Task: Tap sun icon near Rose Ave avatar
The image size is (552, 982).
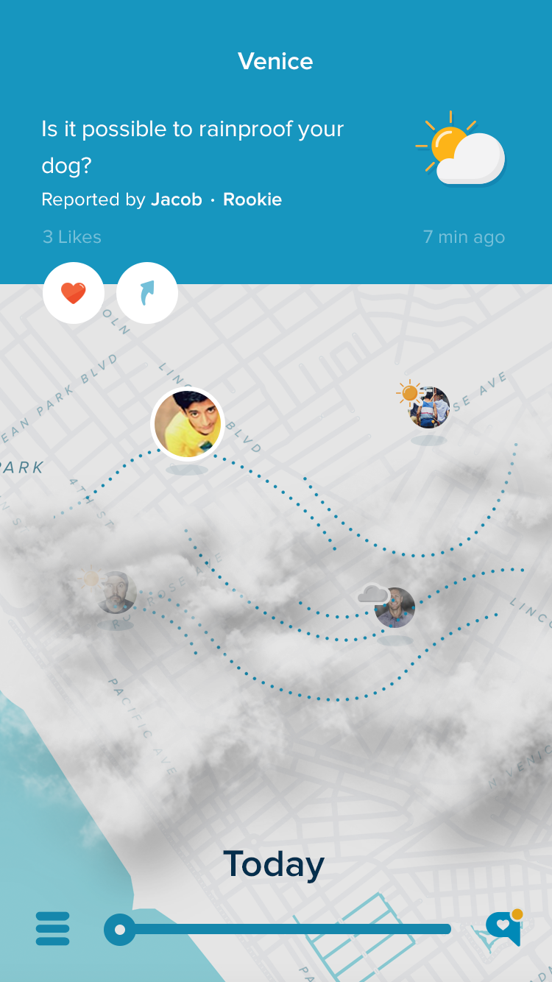Action: pos(408,394)
